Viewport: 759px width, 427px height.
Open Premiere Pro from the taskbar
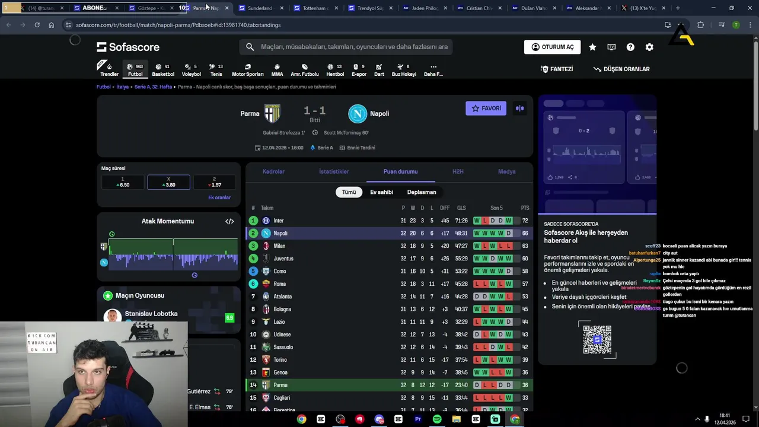click(x=418, y=419)
